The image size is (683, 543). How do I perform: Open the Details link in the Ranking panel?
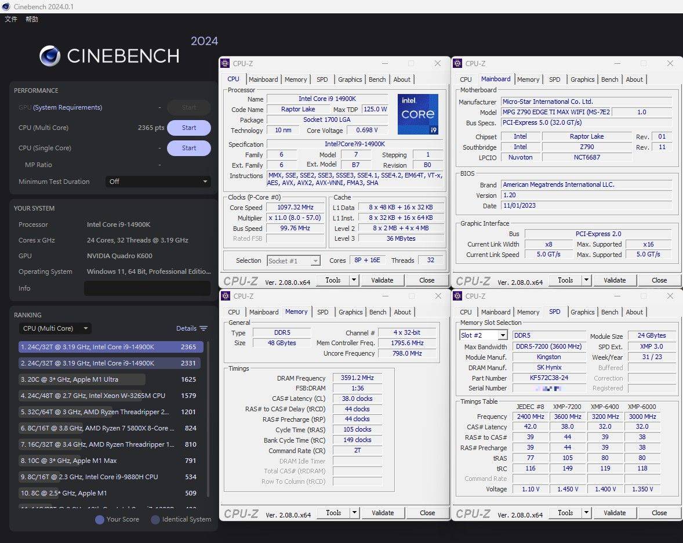point(186,328)
